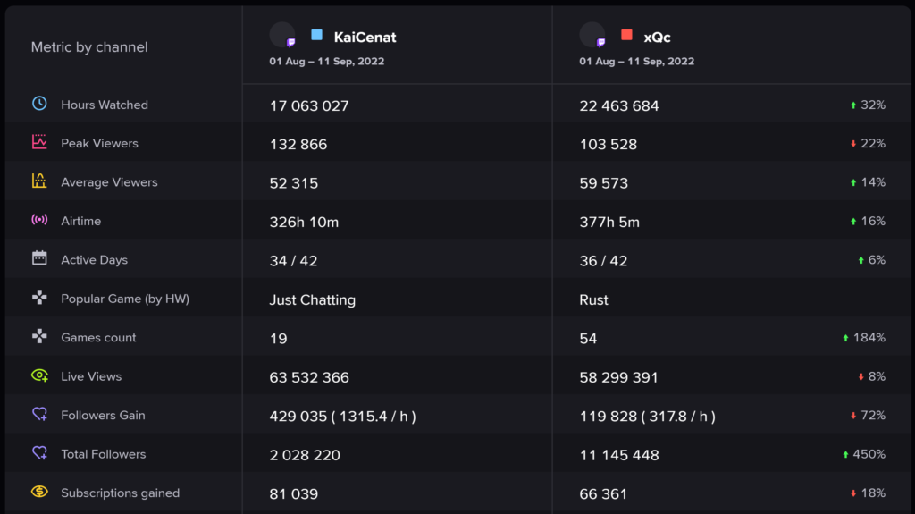
Task: Click the Average Viewers bar chart icon
Action: (39, 181)
